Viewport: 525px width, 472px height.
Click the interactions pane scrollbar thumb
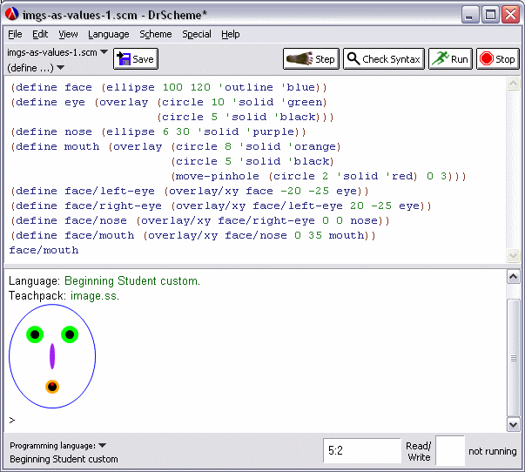[x=514, y=358]
